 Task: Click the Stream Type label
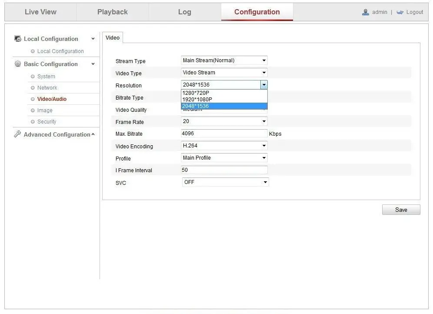(130, 61)
